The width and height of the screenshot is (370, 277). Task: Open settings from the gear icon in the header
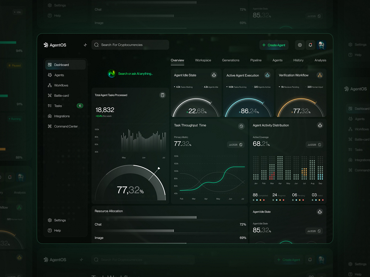point(300,45)
